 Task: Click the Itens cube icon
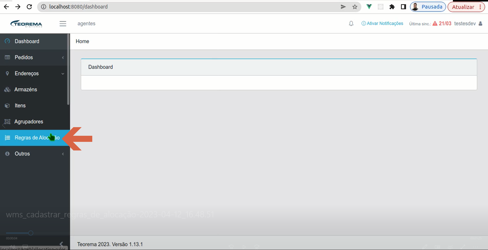(7, 106)
